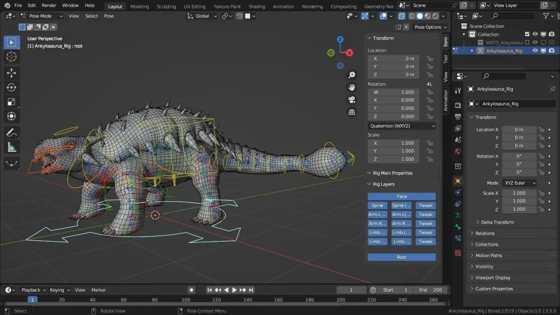Toggle the Collection exclude checkbox

tap(527, 34)
